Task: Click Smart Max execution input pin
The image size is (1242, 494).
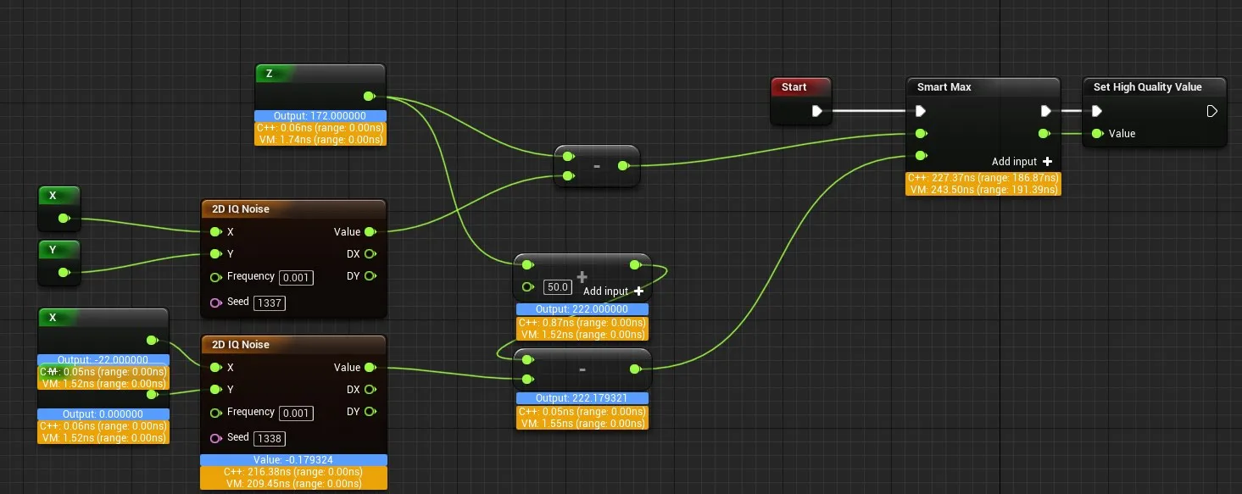Action: tap(921, 111)
